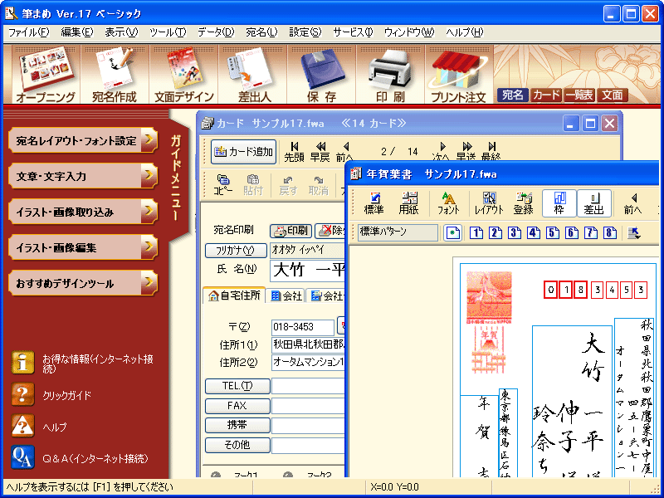664x498 pixels.
Task: Open フォント settings in 年賀葉書 window
Action: tap(448, 203)
